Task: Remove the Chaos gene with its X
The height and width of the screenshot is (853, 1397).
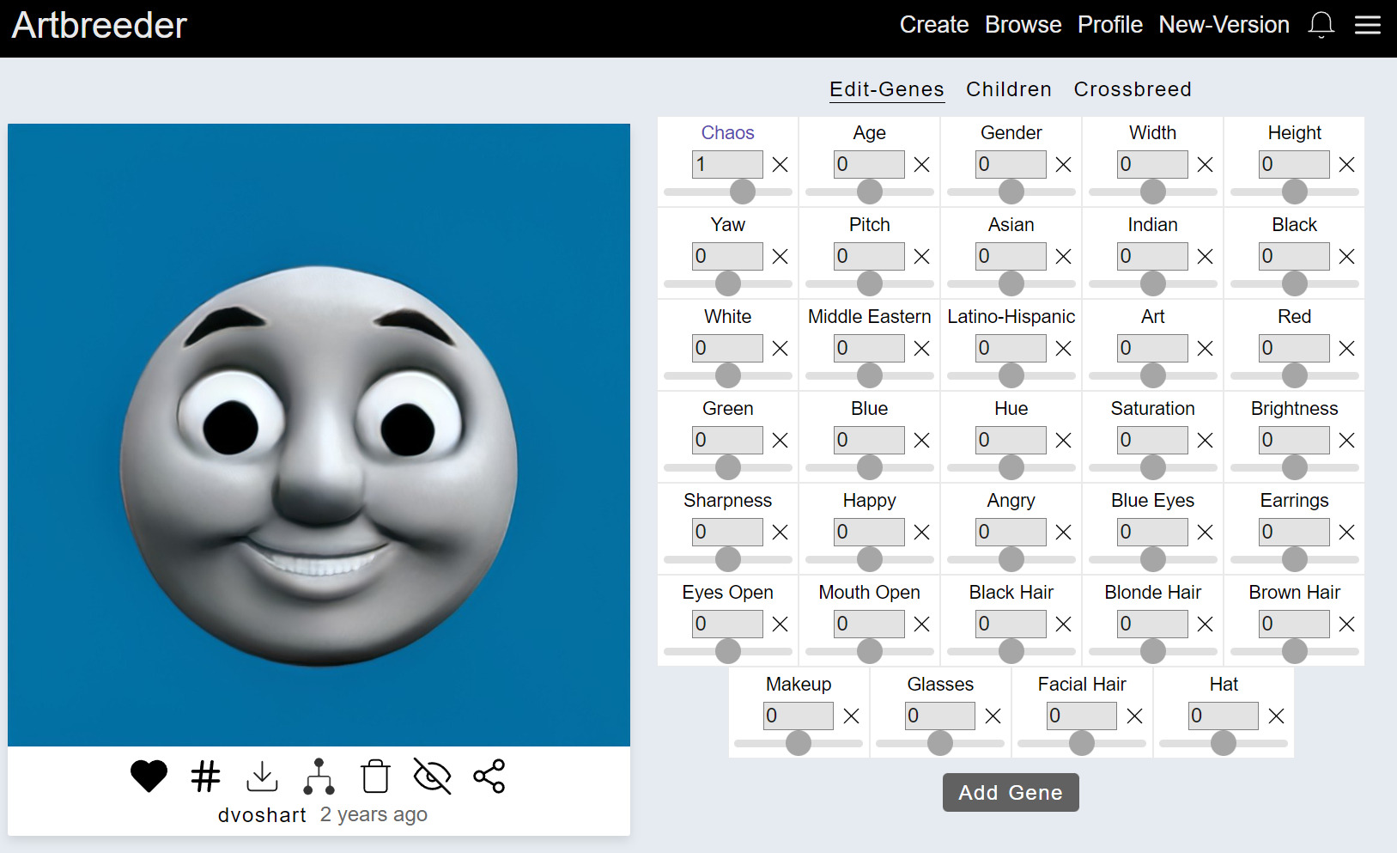Action: tap(780, 164)
